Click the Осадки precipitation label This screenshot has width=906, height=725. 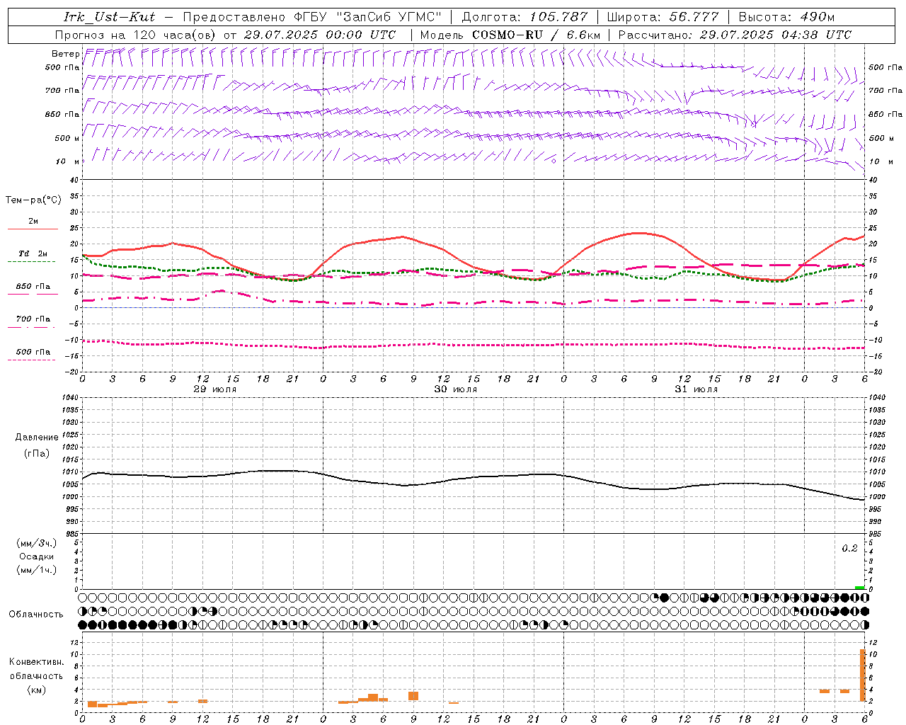click(36, 556)
